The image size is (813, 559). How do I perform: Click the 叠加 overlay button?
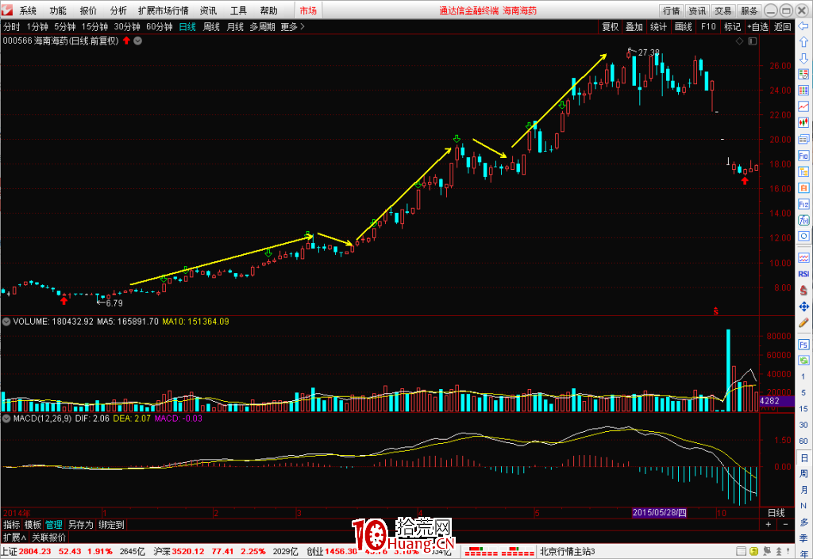tap(634, 26)
